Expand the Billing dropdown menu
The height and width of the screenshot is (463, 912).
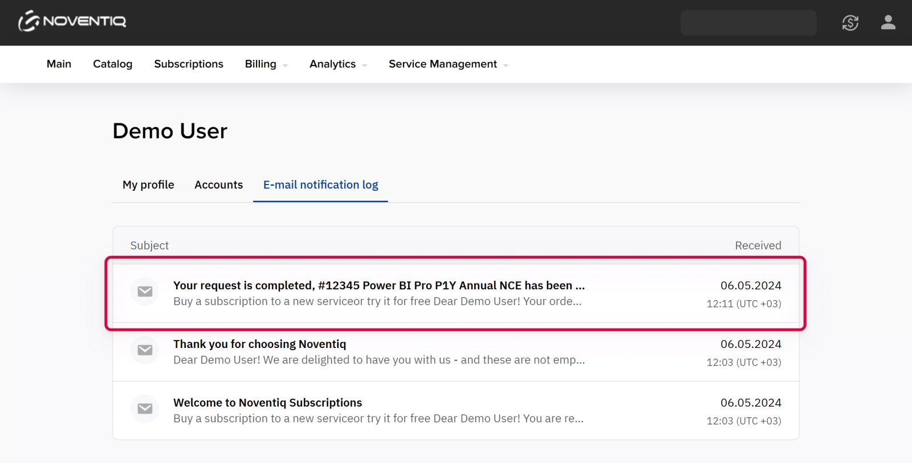tap(266, 64)
